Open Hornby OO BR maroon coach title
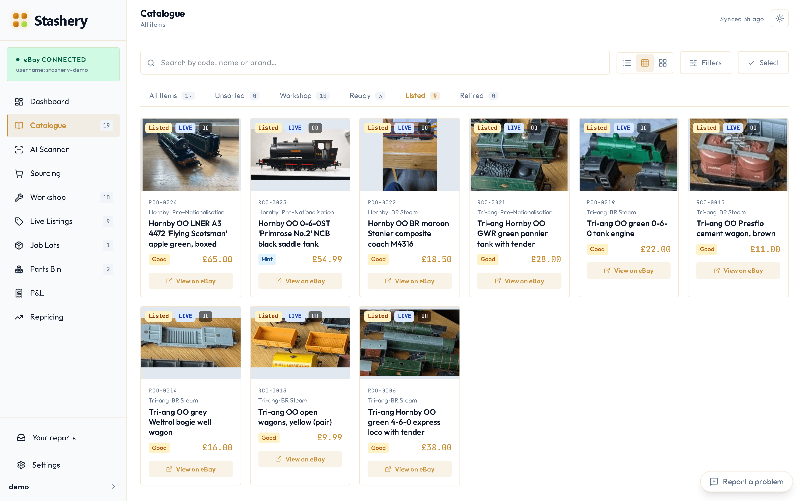This screenshot has height=501, width=802. (408, 234)
